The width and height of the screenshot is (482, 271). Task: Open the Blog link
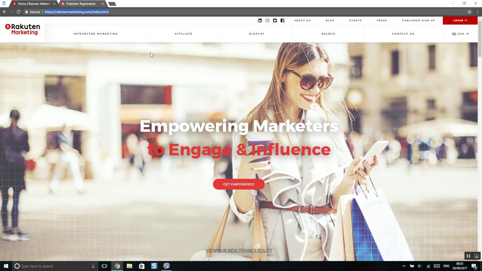coord(330,20)
